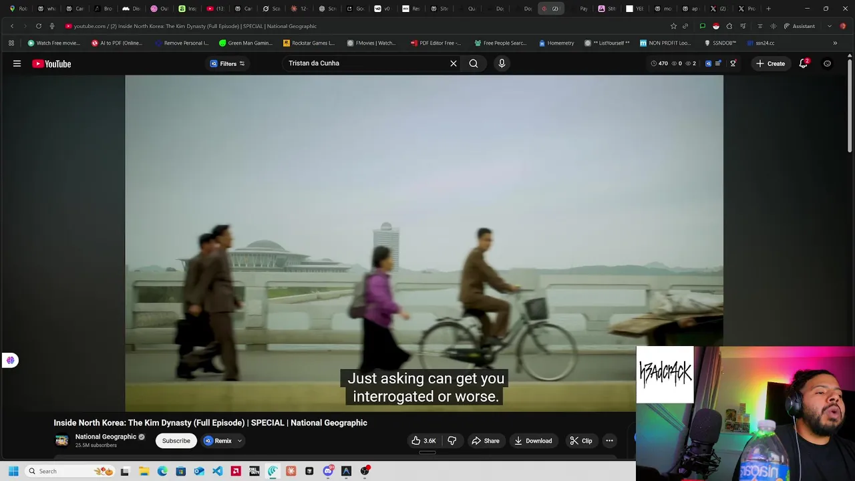Like the video with thumbs up
Screen dimensions: 855x481
pos(424,441)
